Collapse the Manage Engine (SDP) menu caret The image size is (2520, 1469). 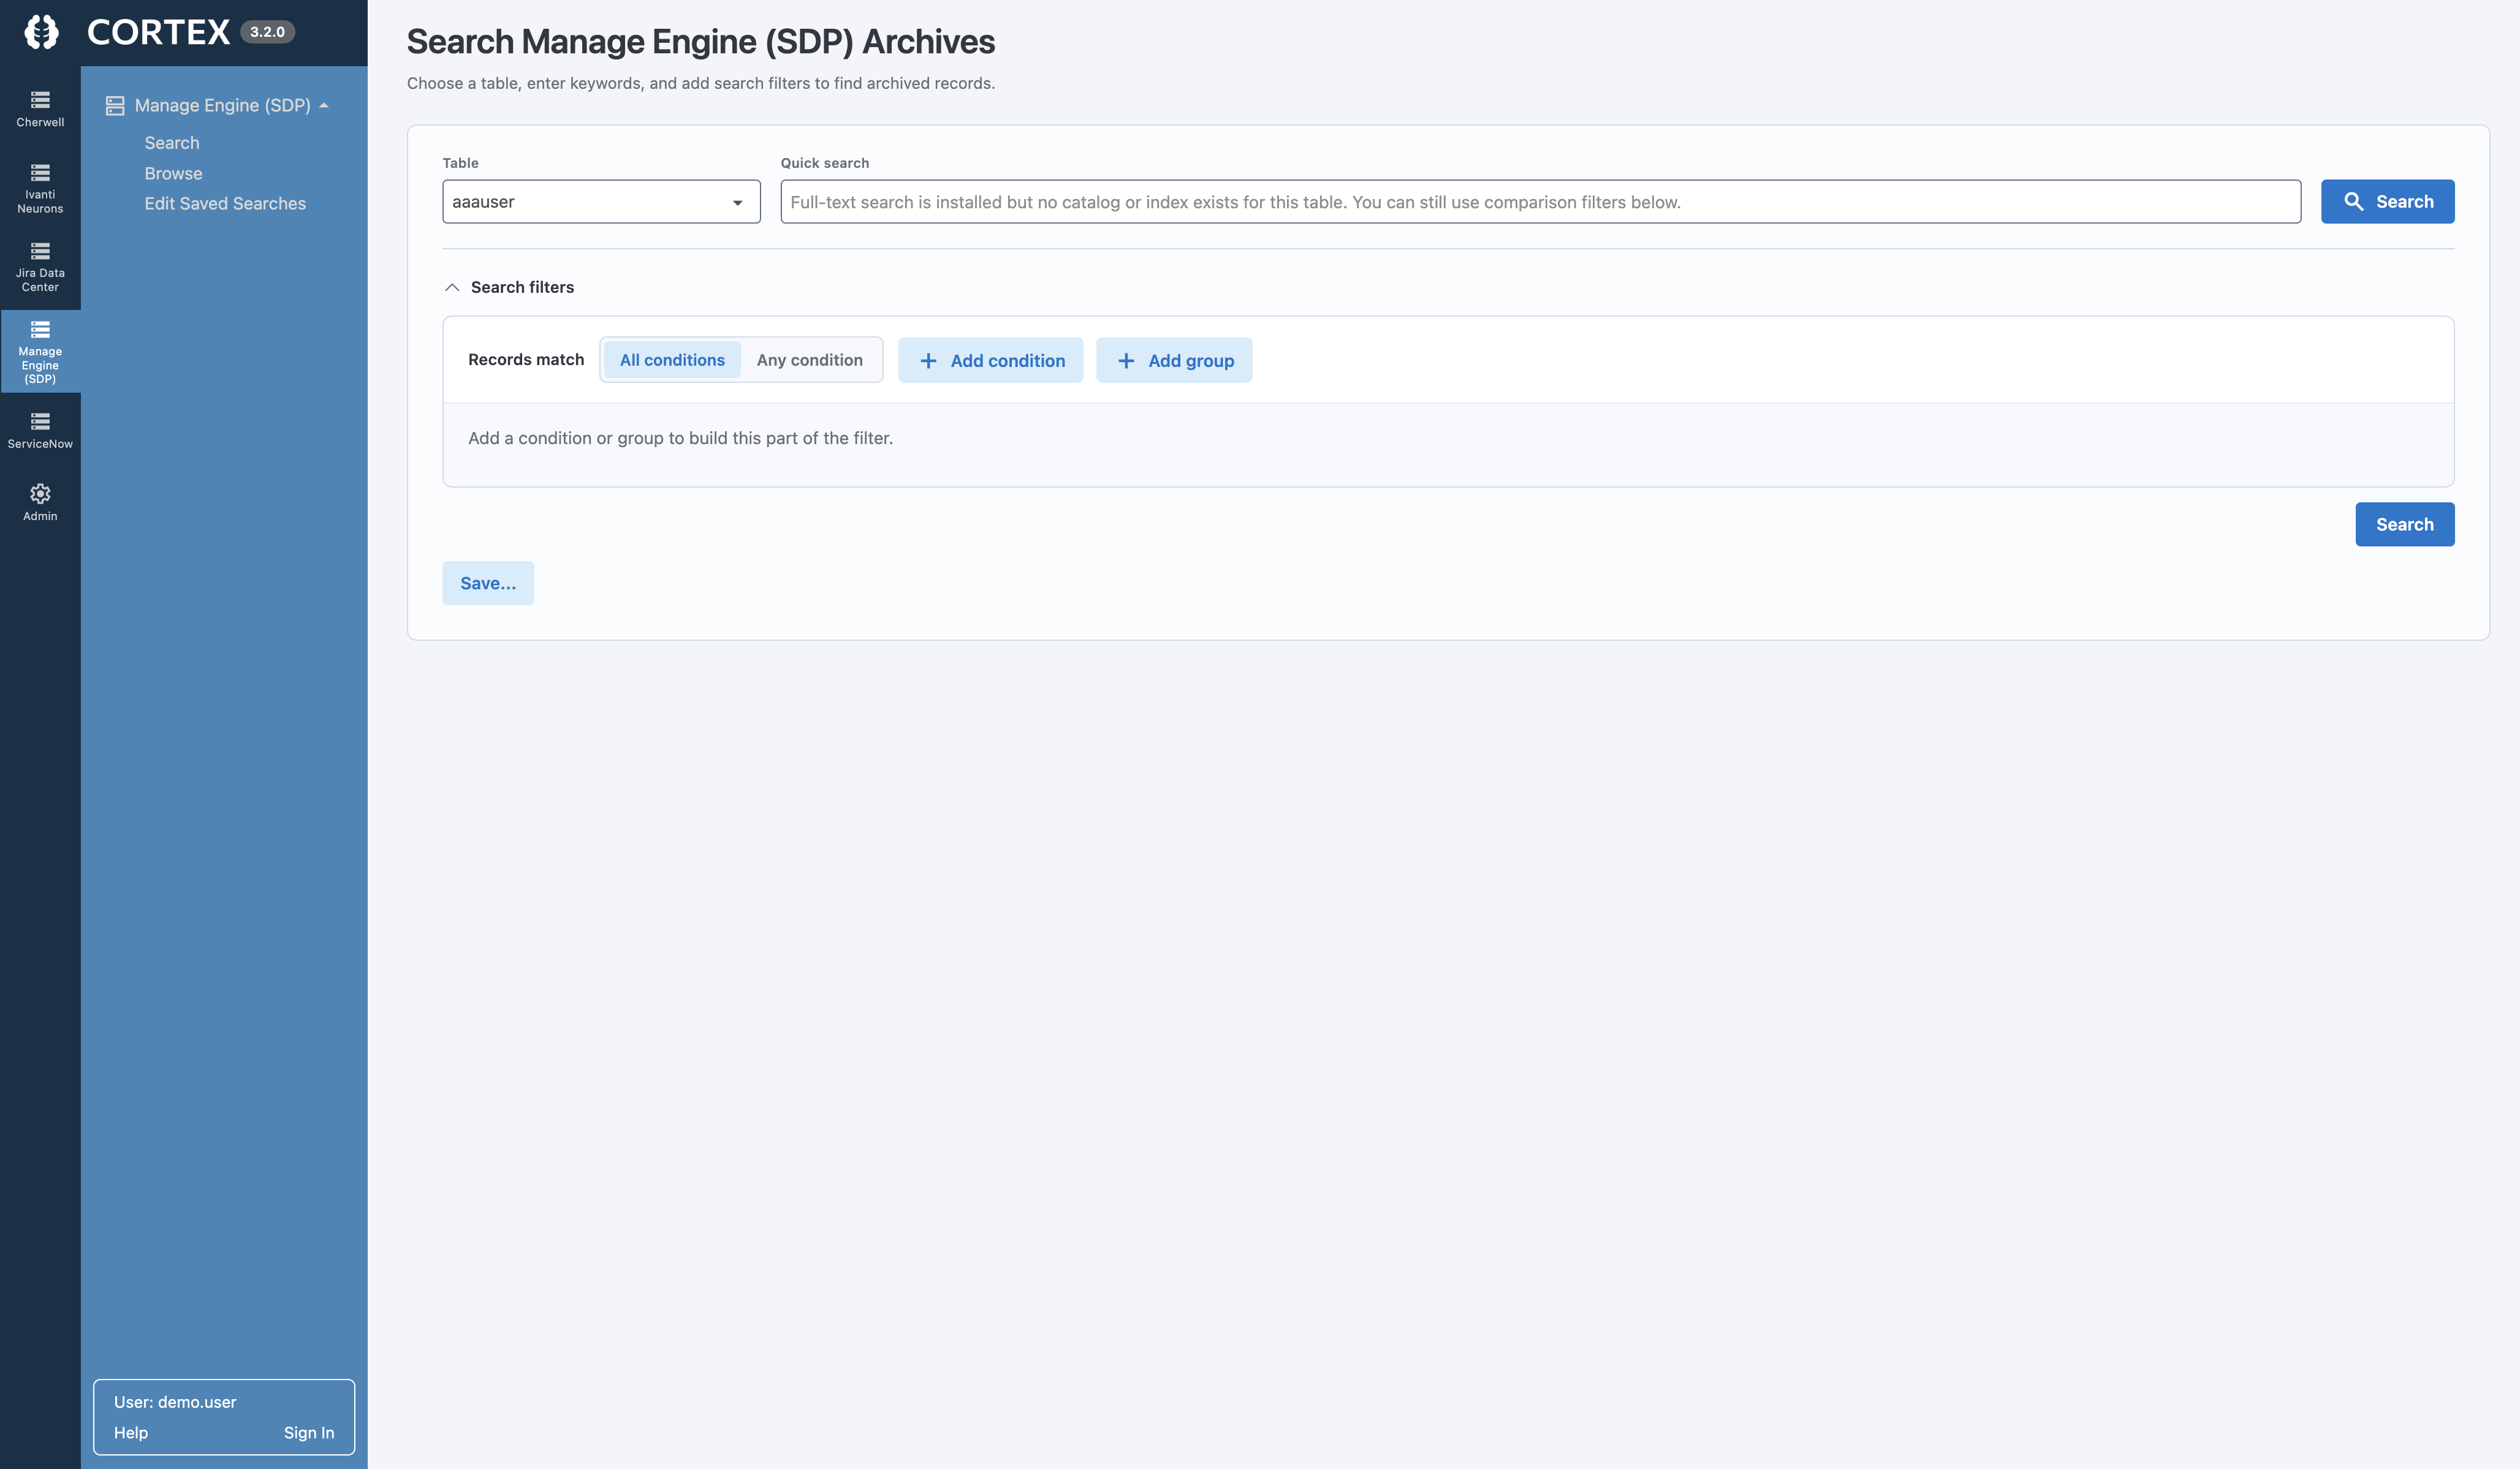324,105
